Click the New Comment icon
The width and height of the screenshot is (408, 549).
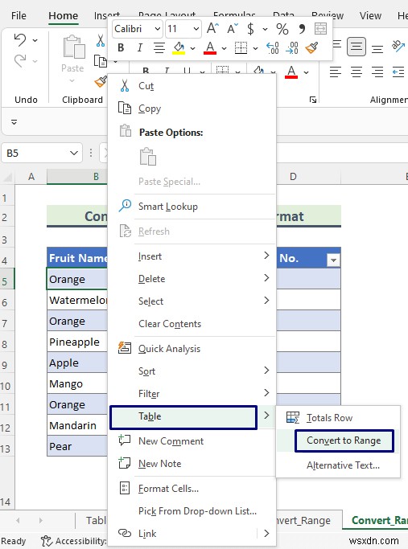125,440
